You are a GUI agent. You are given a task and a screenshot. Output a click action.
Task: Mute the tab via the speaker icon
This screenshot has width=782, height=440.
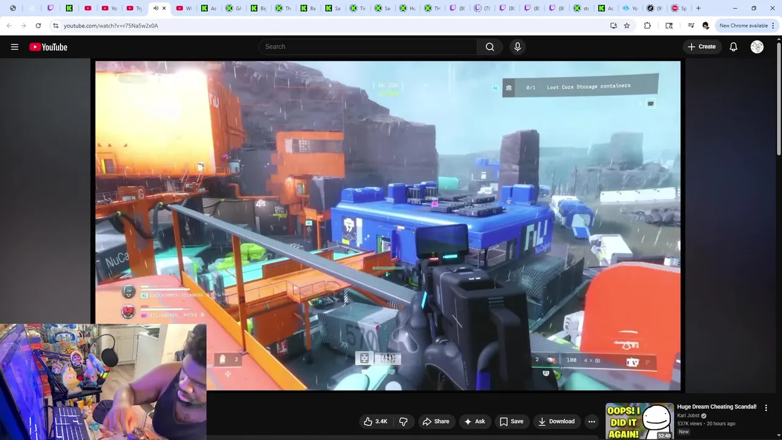[156, 9]
